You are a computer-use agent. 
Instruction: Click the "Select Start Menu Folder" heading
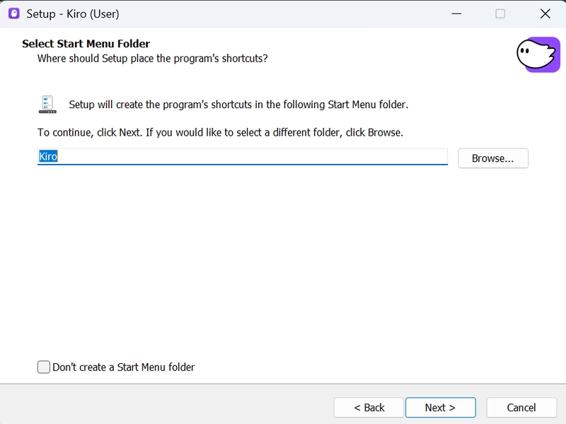pos(86,44)
